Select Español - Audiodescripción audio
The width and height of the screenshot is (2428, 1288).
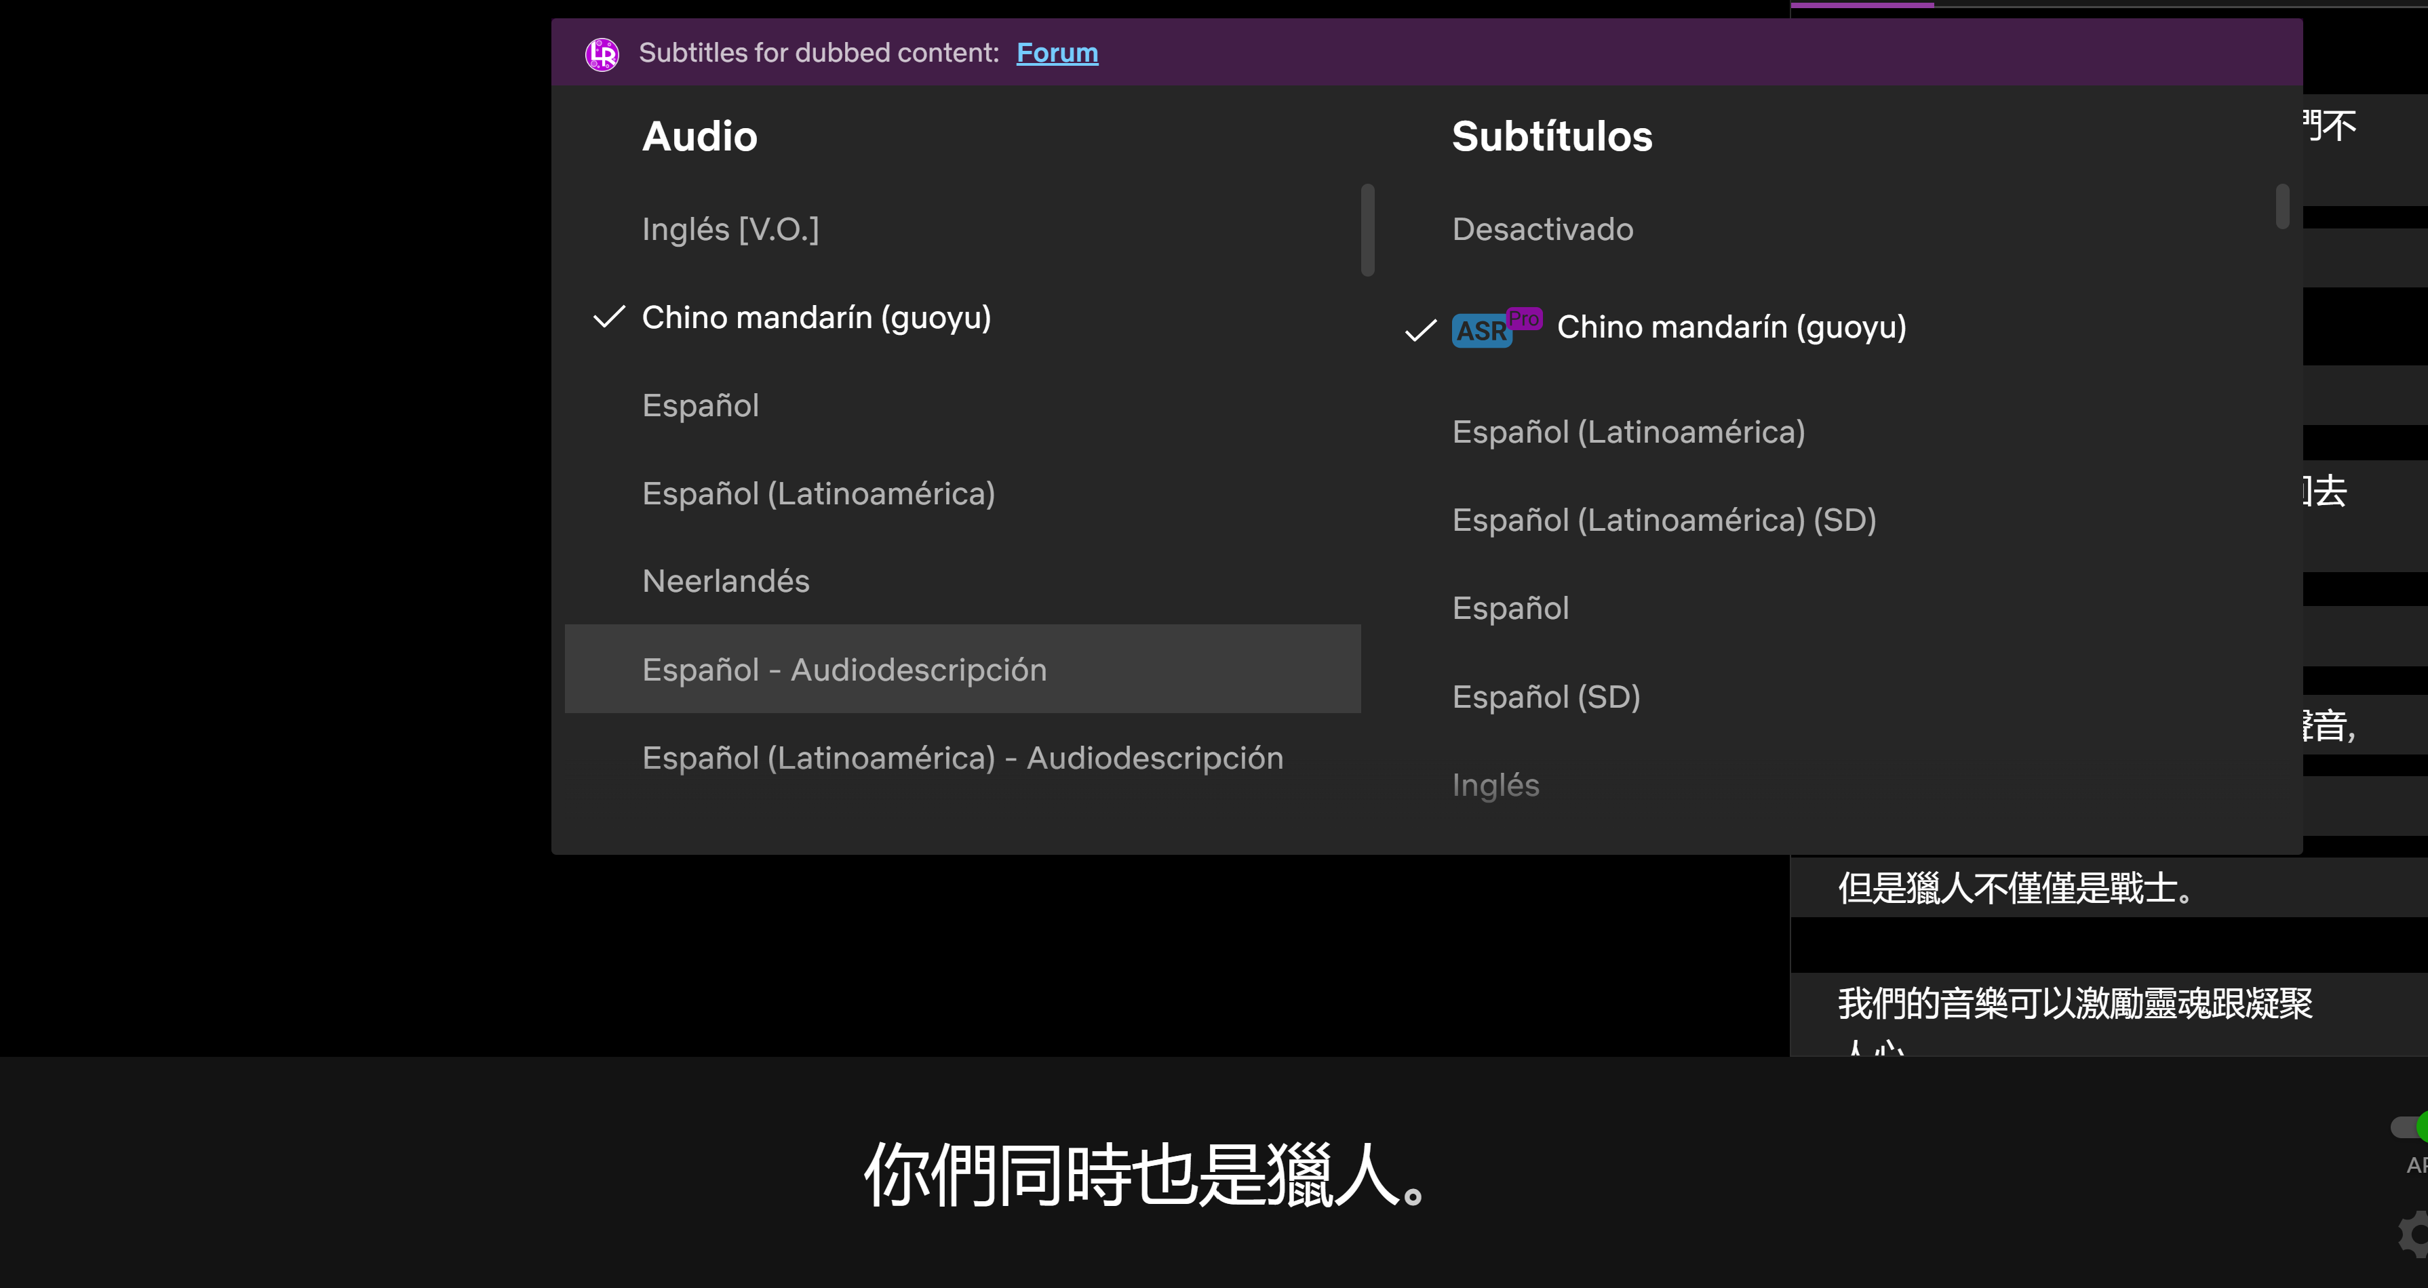click(844, 670)
